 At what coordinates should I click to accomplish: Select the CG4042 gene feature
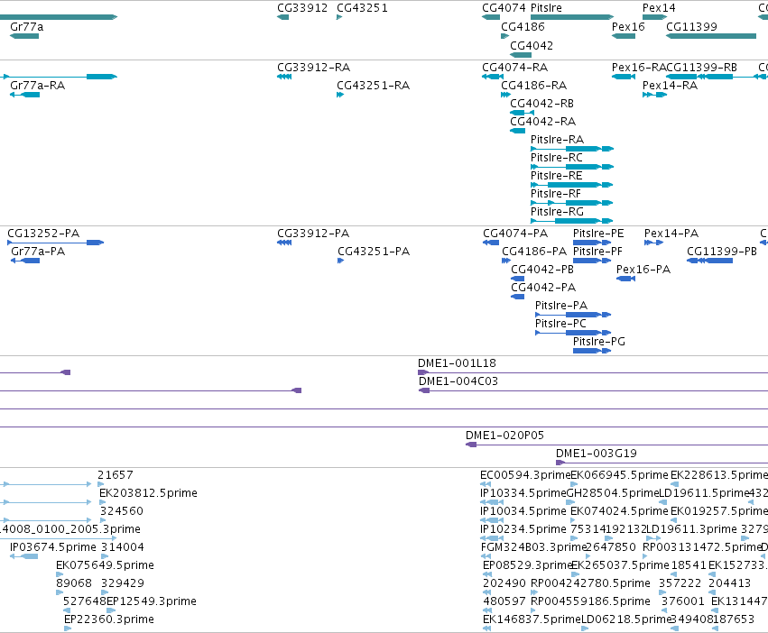click(521, 55)
